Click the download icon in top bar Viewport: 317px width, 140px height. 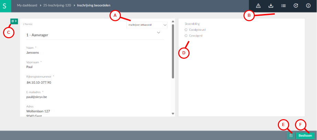coord(271,6)
